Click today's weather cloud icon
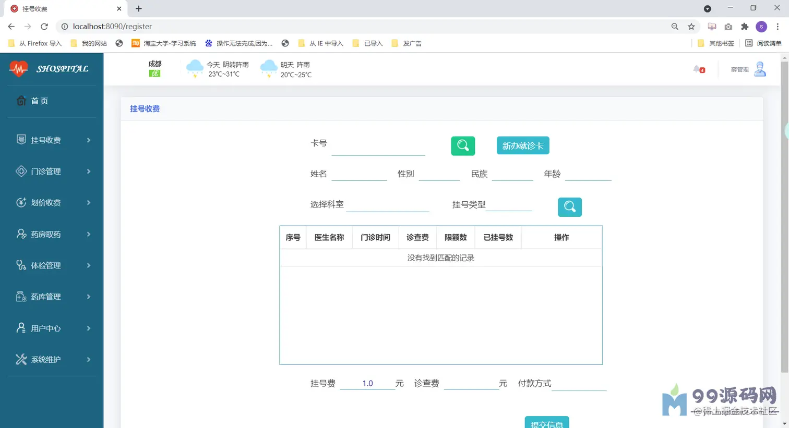 (195, 68)
